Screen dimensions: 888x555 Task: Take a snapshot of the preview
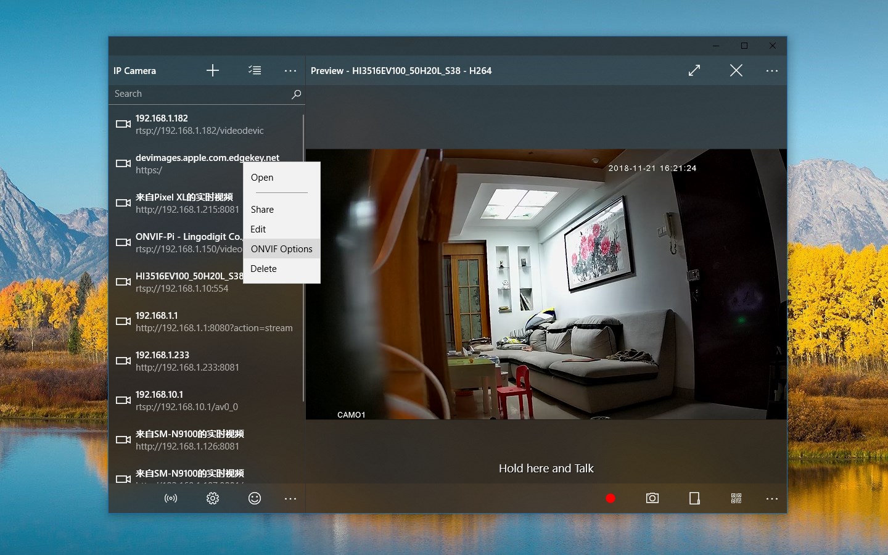pyautogui.click(x=652, y=498)
